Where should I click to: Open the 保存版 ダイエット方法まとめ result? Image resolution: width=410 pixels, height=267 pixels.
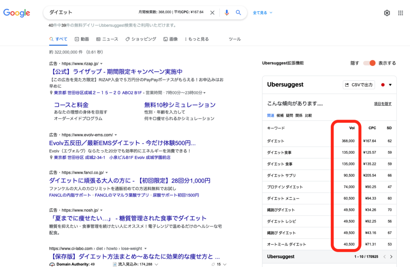(x=135, y=257)
